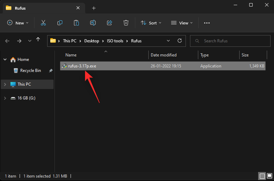274x181 pixels.
Task: Click chevron after ISO tools in breadcrumb
Action: coord(127,41)
